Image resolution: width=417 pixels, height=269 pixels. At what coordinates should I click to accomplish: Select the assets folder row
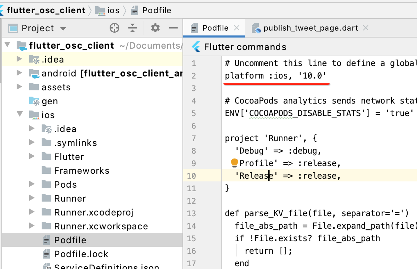click(x=92, y=87)
